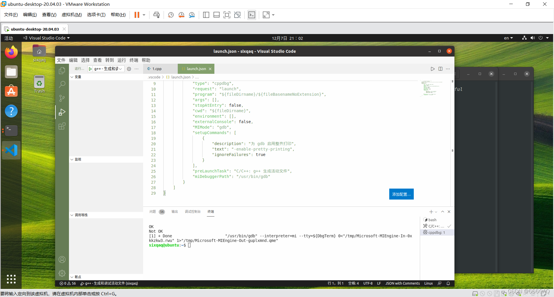This screenshot has height=297, width=554.
Task: Open the Search view in activity bar
Action: click(62, 84)
